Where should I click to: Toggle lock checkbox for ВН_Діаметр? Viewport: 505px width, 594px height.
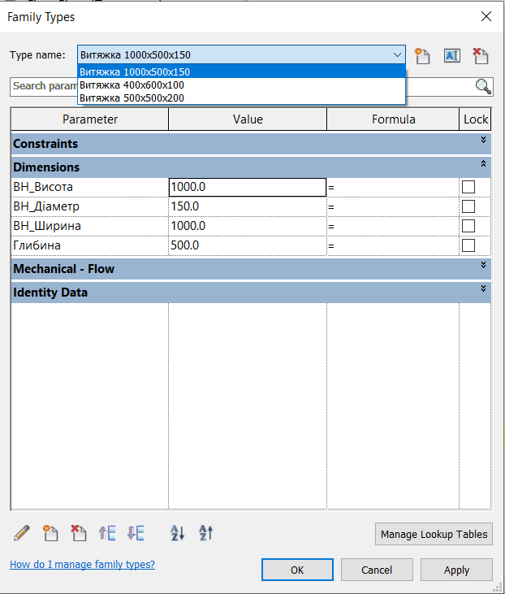point(468,206)
